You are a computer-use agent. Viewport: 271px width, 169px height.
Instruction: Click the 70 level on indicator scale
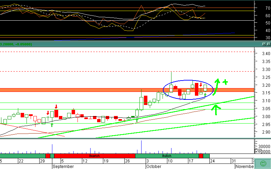pos(268,8)
